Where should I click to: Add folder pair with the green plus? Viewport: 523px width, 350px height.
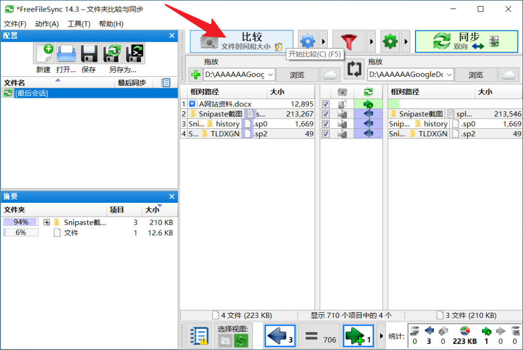(196, 75)
